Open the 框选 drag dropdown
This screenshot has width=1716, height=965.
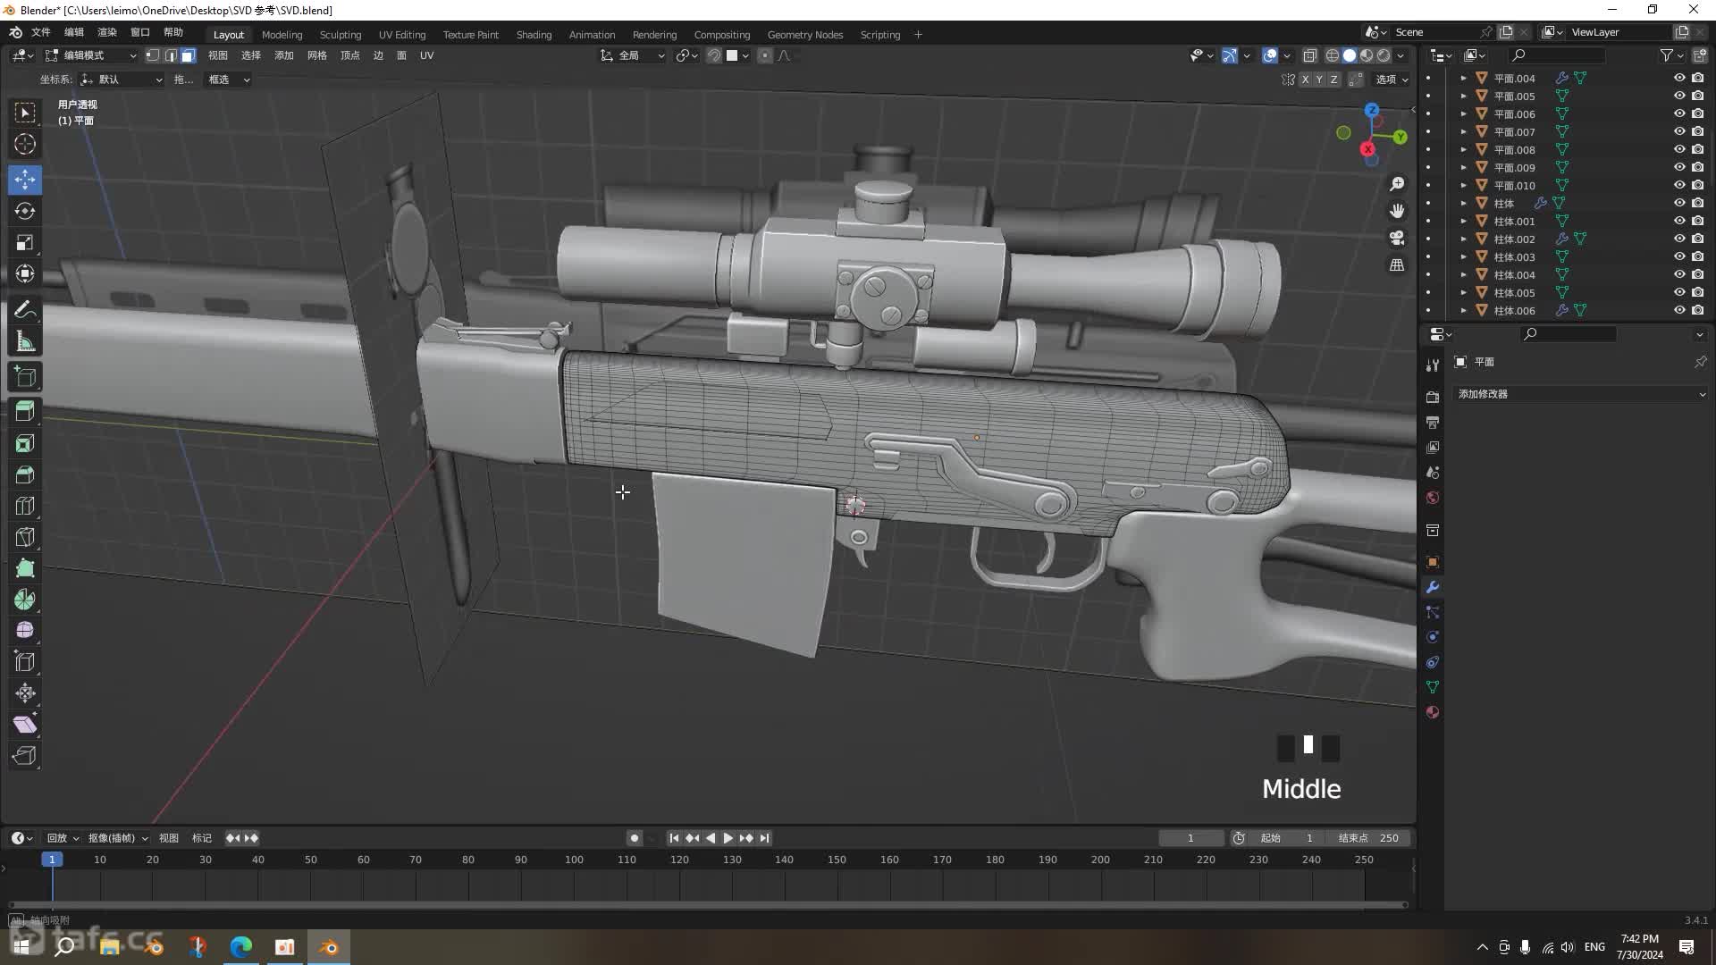[x=228, y=80]
